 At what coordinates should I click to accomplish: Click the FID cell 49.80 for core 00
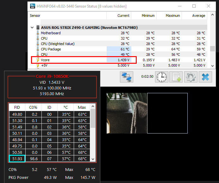17,114
